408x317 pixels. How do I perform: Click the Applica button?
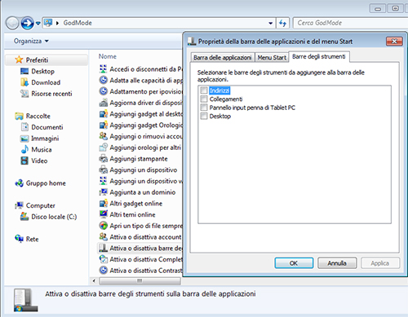380,263
